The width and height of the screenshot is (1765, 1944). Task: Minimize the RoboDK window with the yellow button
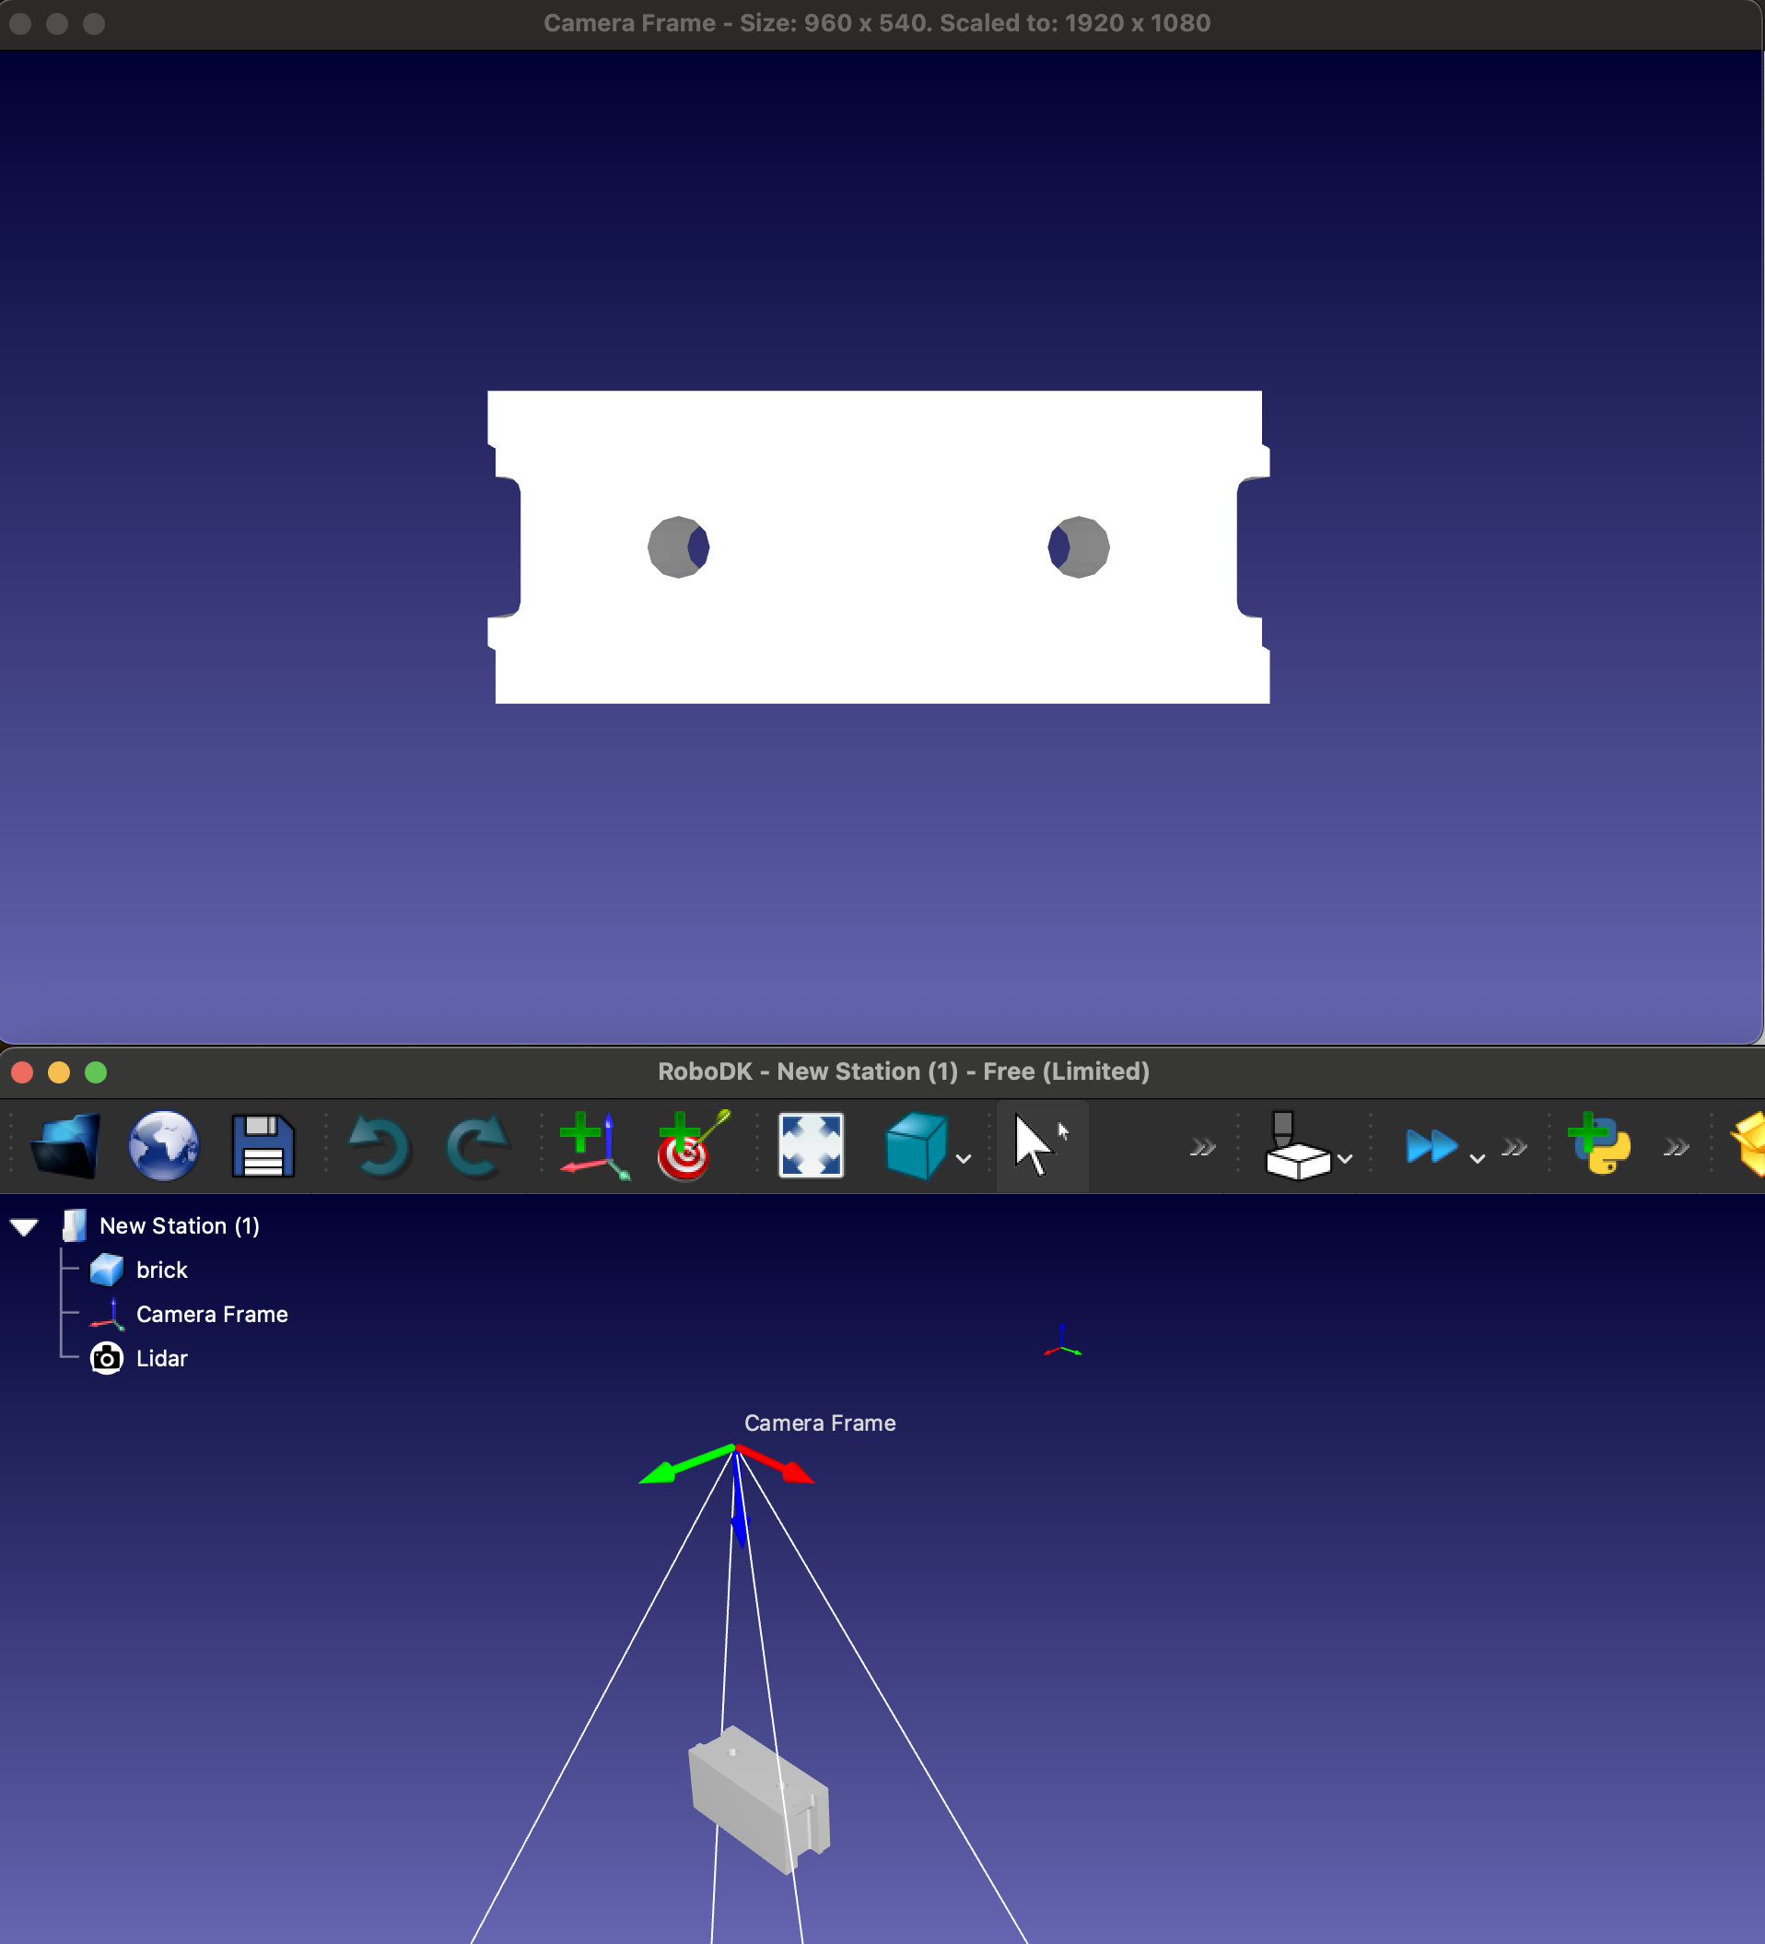(59, 1072)
